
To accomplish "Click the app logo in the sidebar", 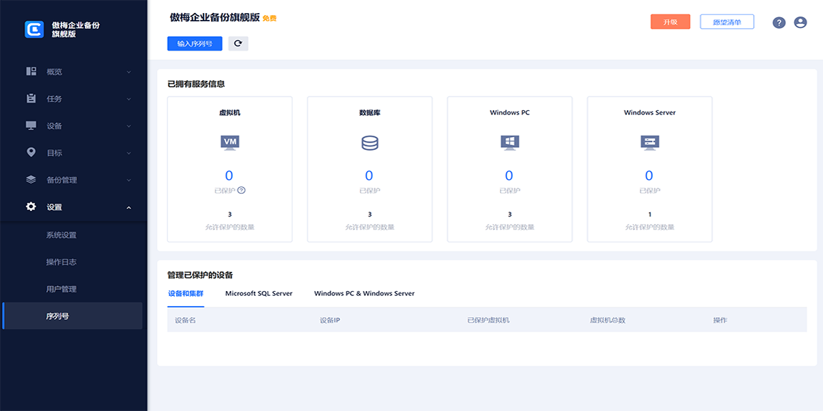I will point(34,29).
